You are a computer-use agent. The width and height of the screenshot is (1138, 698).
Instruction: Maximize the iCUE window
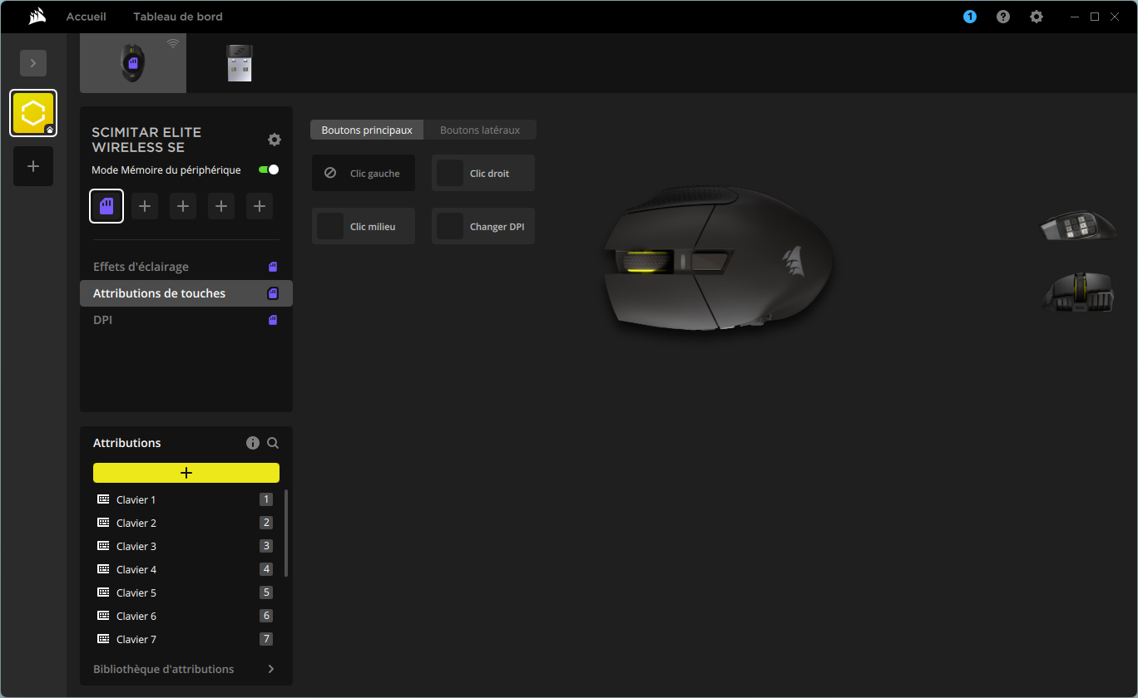coord(1095,17)
